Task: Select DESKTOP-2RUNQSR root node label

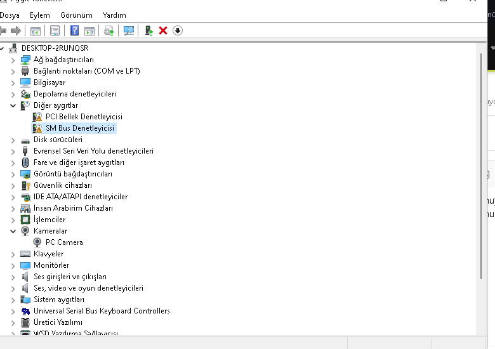Action: click(55, 48)
